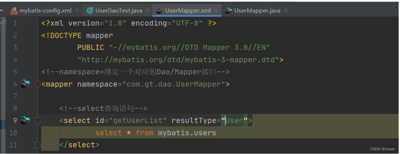Screen dimensions: 400x154
Task: Click the "com.gt.dao.UserMapper" namespace value
Action: 174,84
